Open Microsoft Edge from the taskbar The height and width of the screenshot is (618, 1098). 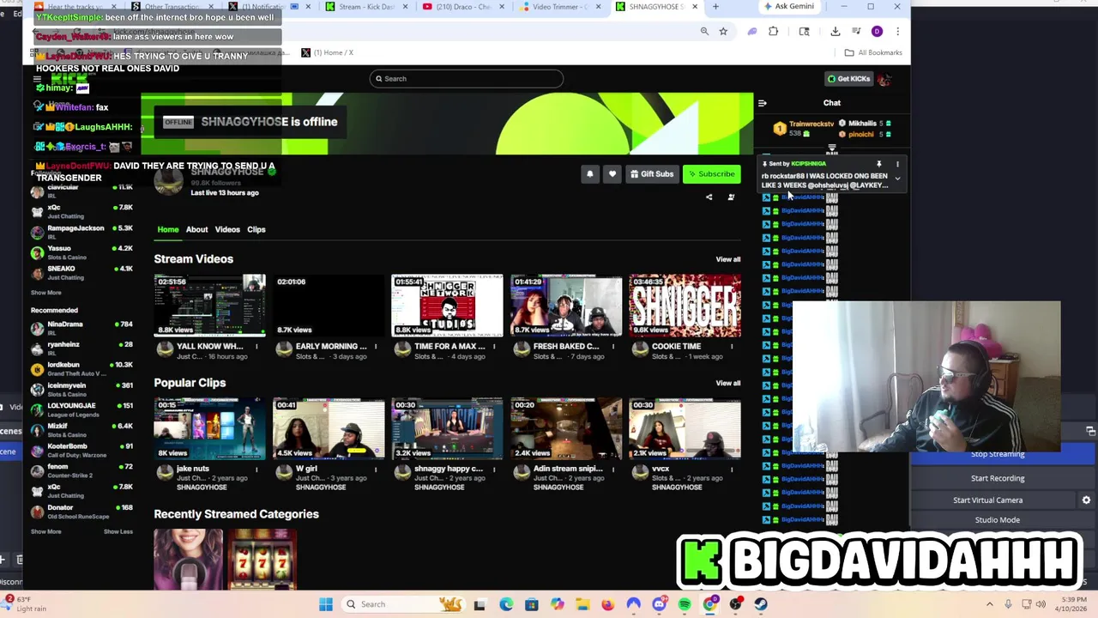[506, 604]
